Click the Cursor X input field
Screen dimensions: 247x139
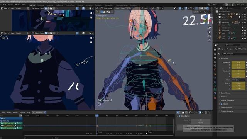(201, 120)
